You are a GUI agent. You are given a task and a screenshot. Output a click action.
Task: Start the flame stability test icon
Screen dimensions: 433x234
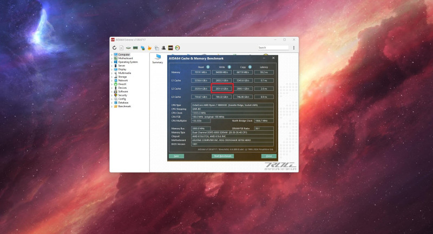tap(150, 48)
